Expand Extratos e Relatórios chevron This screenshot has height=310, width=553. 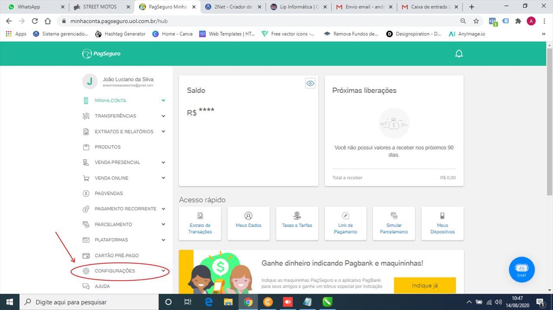[163, 132]
